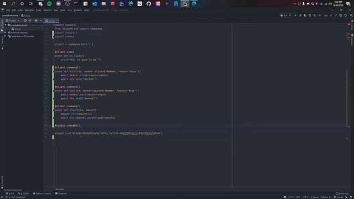354x199 pixels.
Task: Open the volume control in the system tray
Action: coord(330,4)
